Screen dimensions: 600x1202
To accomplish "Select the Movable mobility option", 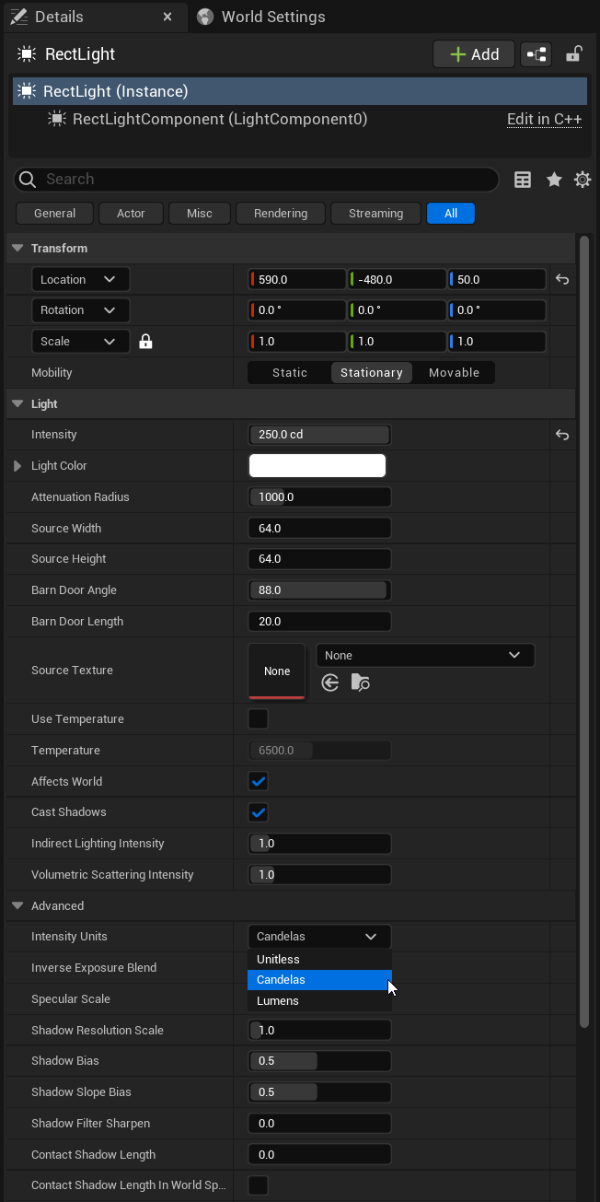I will point(454,373).
